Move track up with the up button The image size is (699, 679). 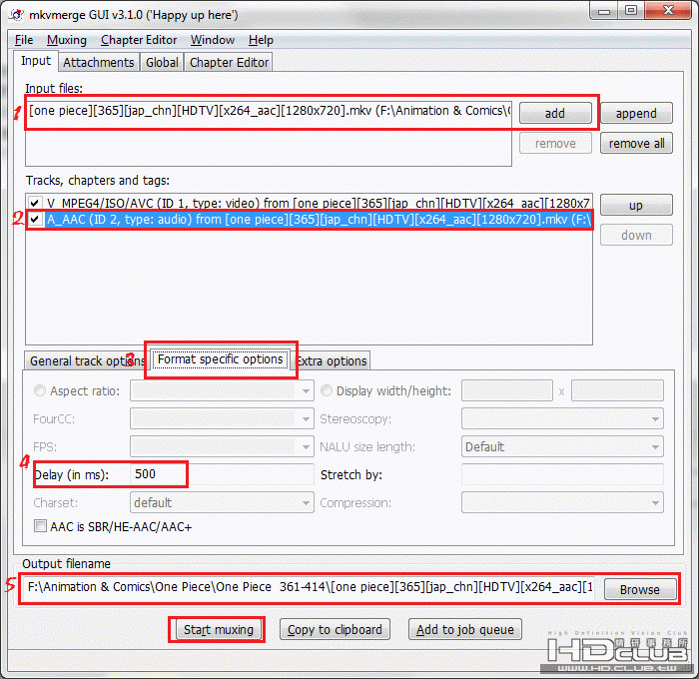pyautogui.click(x=636, y=206)
